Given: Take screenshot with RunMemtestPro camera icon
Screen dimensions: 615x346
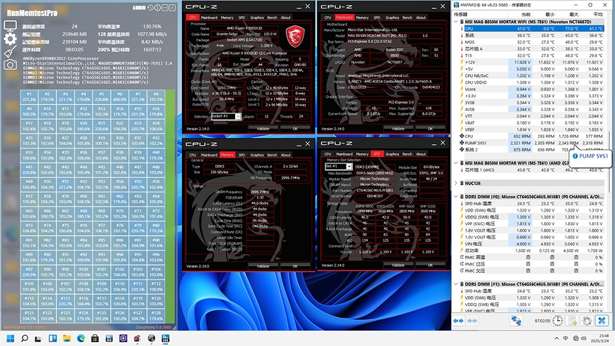Looking at the screenshot, I should (10, 64).
